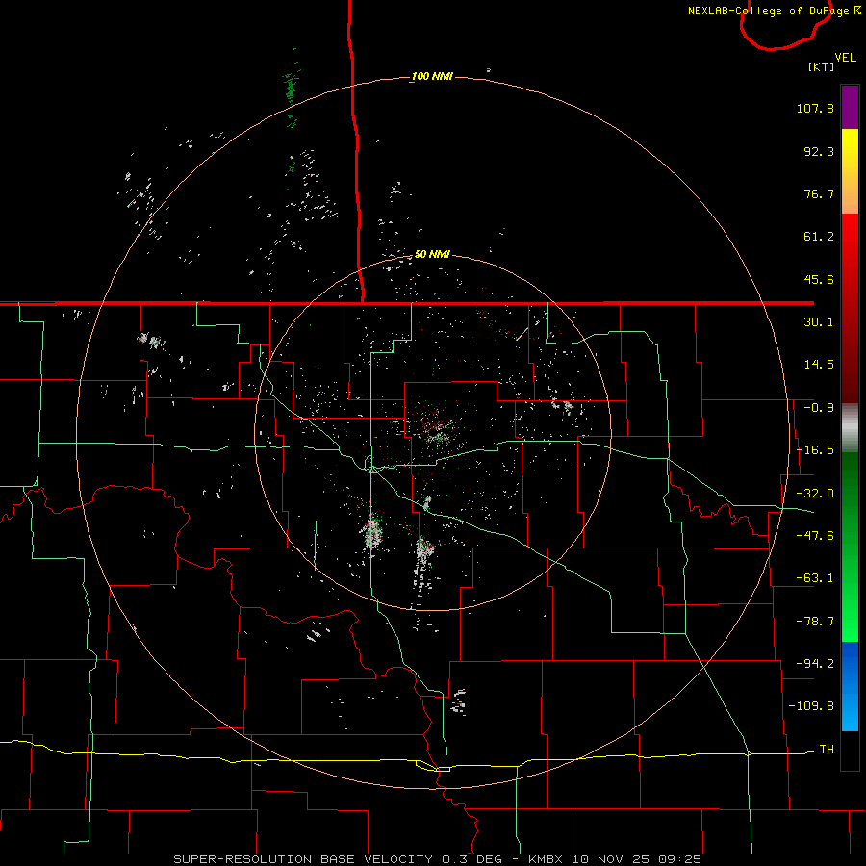Click the 50 NMI range ring label
Screen dimensions: 866x866
tap(432, 255)
